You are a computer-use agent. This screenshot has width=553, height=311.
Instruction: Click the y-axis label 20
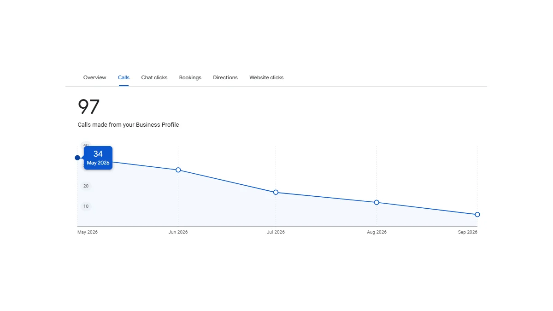point(86,186)
